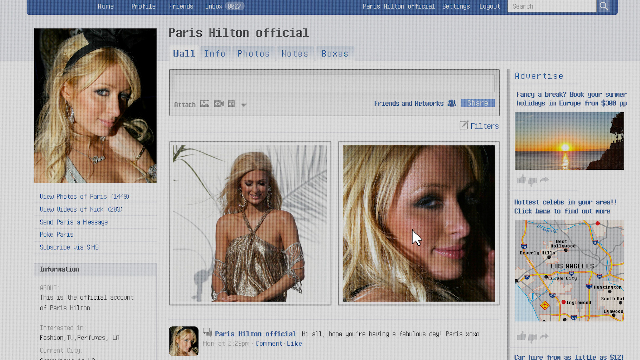Click Paris Hilton official in top bar
The image size is (640, 360).
click(x=399, y=6)
